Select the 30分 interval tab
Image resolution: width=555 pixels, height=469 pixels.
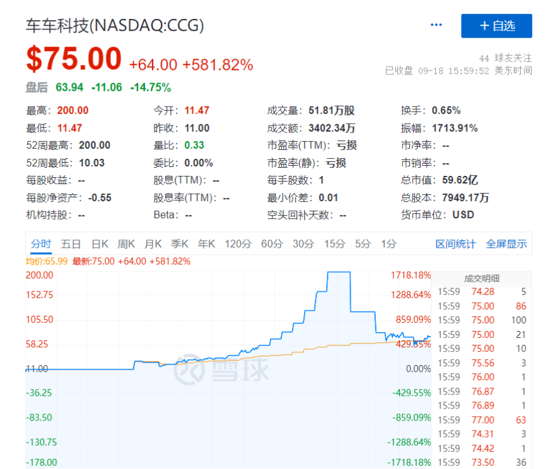click(x=303, y=244)
